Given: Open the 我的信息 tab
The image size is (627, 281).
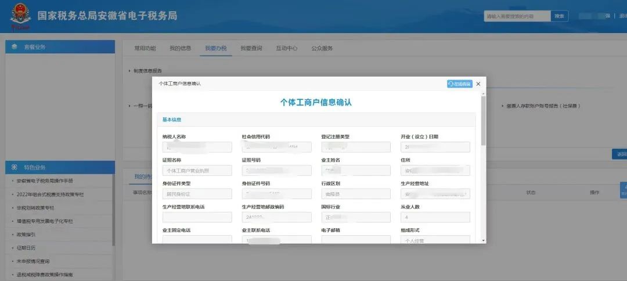Looking at the screenshot, I should pyautogui.click(x=180, y=48).
